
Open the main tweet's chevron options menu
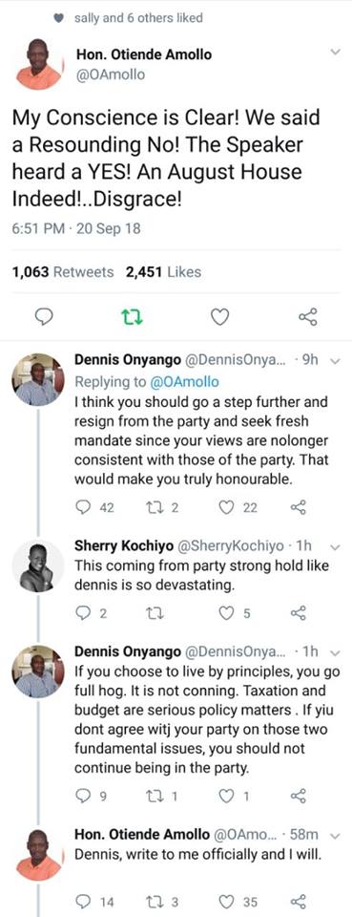(335, 52)
